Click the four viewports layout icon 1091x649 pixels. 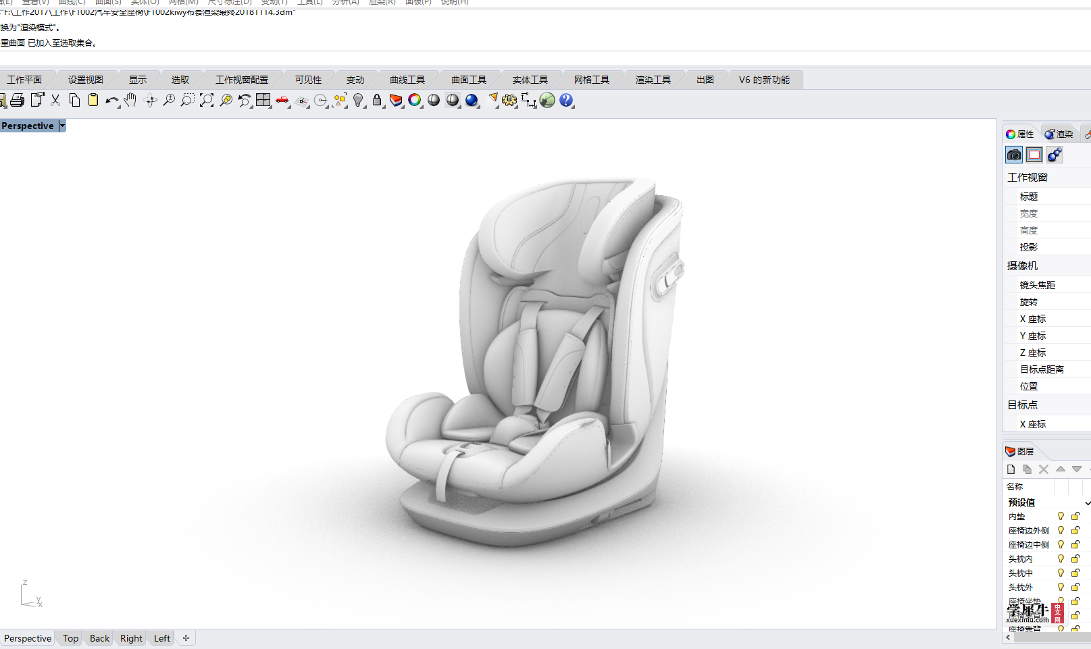click(x=263, y=101)
